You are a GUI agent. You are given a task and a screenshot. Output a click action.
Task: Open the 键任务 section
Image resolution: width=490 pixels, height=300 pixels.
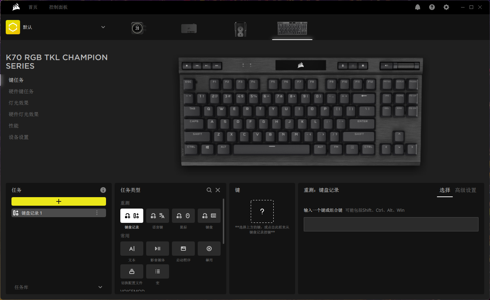point(16,80)
